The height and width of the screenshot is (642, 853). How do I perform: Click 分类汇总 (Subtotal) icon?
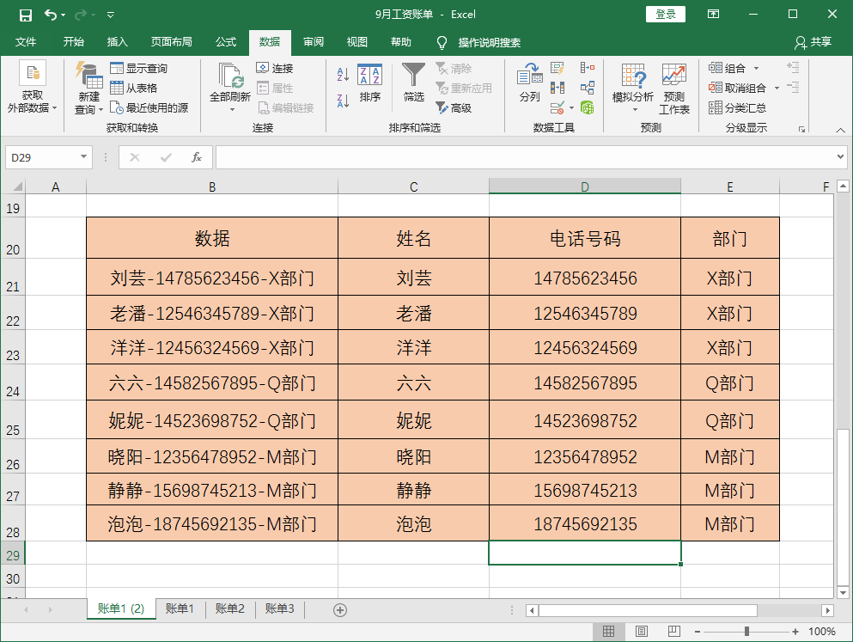click(x=716, y=107)
